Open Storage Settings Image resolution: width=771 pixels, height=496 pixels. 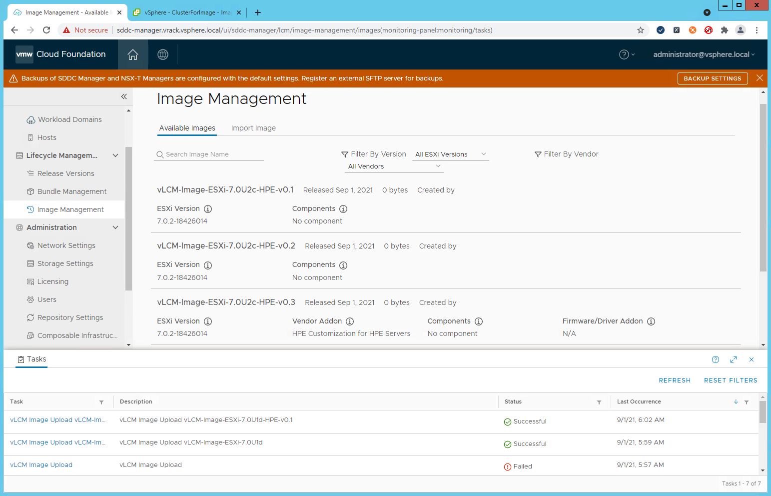point(65,263)
